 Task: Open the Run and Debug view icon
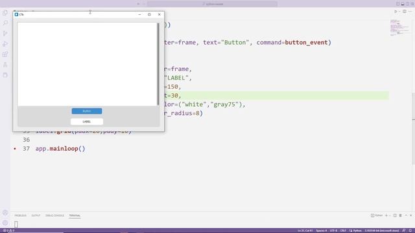[x=5, y=44]
